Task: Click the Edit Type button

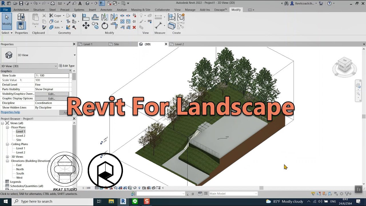Action: coord(67,66)
